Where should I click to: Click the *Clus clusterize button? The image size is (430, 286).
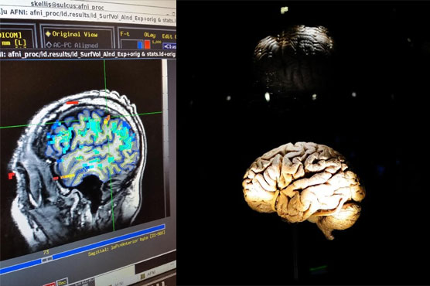tap(169, 46)
